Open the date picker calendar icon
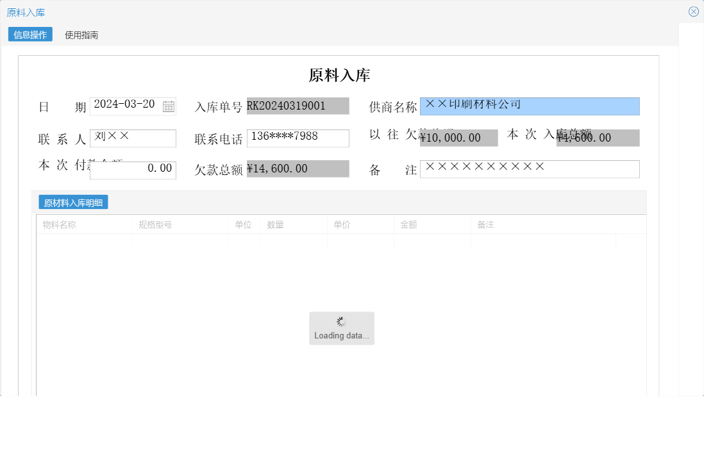The image size is (704, 466). (169, 105)
